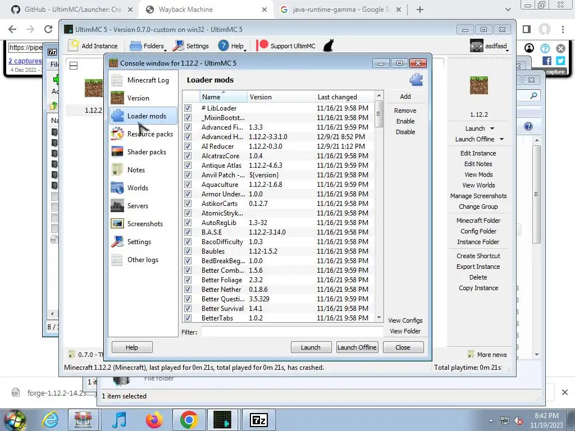Click the black cat icon in toolbar
This screenshot has width=575, height=431.
point(328,45)
